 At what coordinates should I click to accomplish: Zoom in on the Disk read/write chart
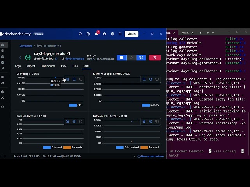pos(68,122)
